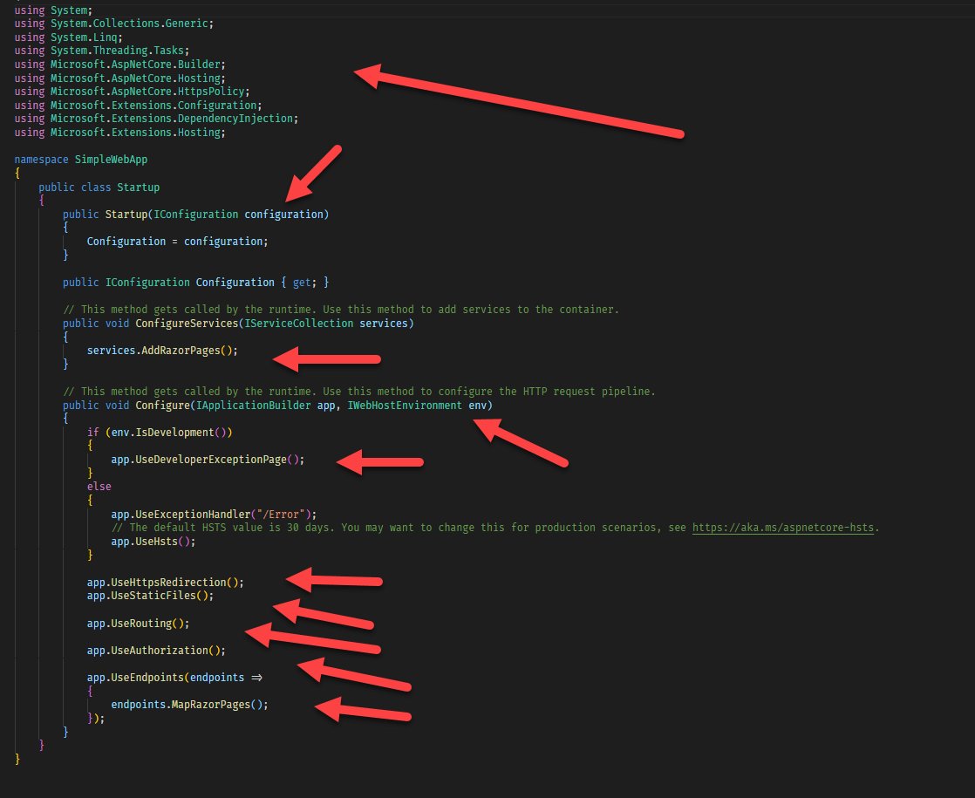The height and width of the screenshot is (798, 975).
Task: Click the Configuration property get accessor
Action: 302,283
